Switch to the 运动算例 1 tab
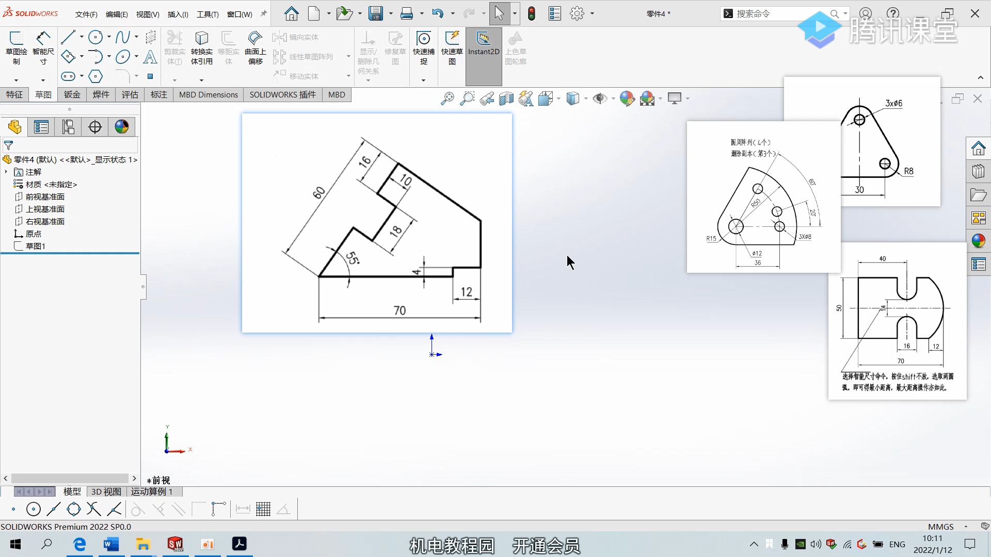Screen dimensions: 991x557 tap(152, 492)
